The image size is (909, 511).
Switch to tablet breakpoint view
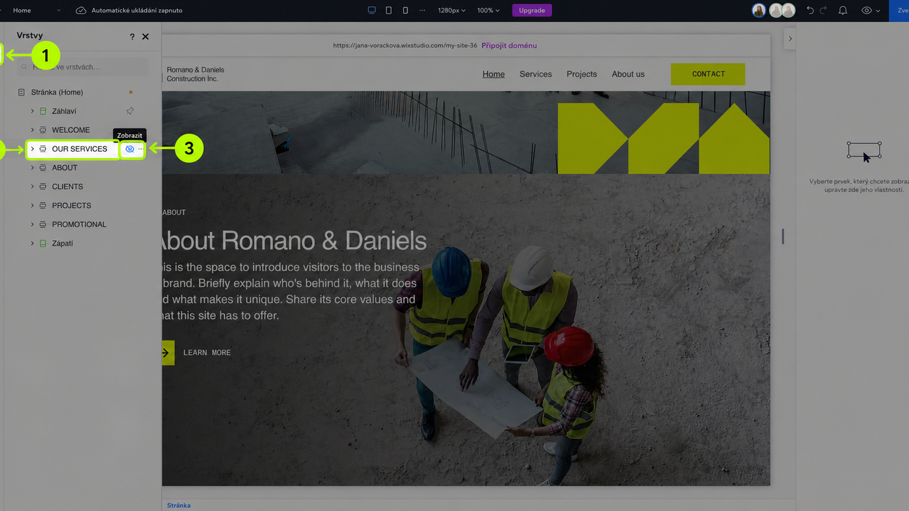[x=389, y=11]
